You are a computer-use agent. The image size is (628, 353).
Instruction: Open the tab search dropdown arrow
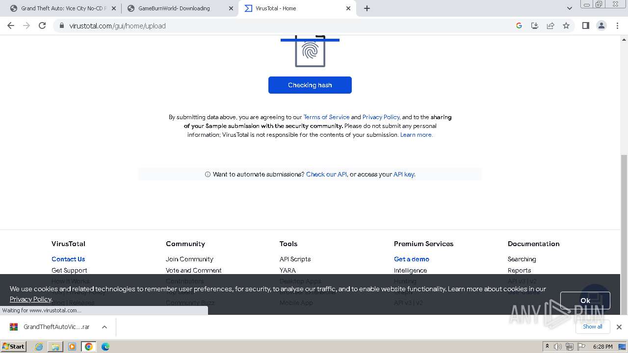(x=570, y=8)
